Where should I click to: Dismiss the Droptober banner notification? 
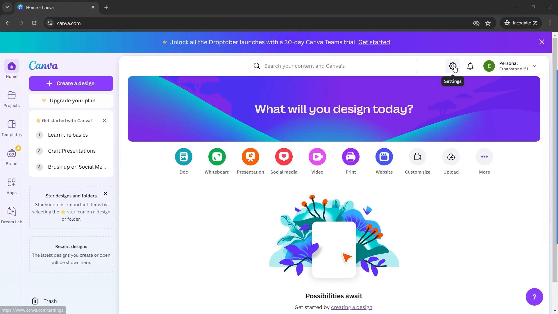542,42
